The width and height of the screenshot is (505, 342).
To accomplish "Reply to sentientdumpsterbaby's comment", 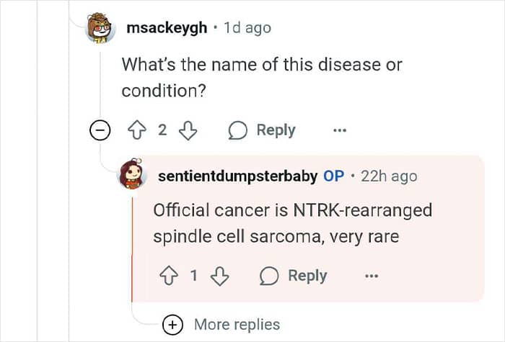I will coord(293,276).
